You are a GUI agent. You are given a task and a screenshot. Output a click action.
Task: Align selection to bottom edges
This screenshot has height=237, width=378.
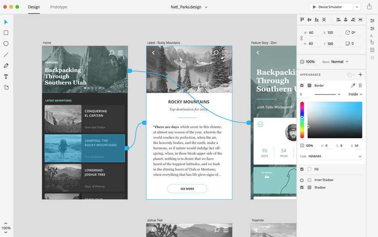pos(317,19)
